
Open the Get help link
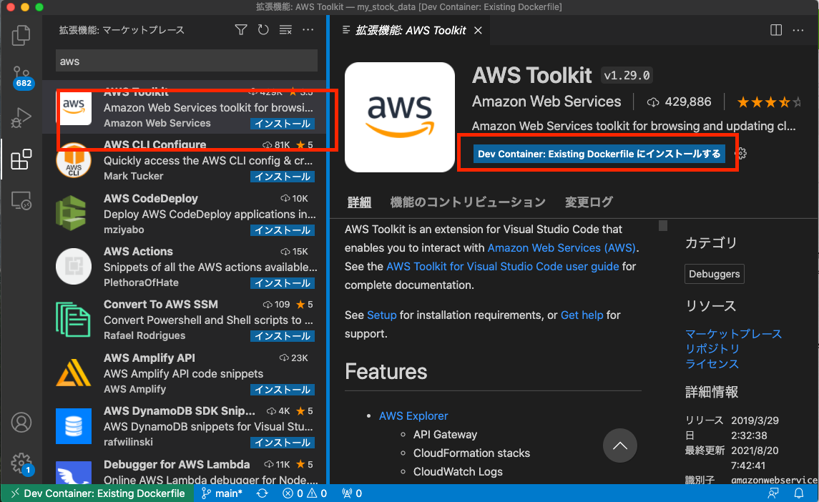click(x=582, y=315)
